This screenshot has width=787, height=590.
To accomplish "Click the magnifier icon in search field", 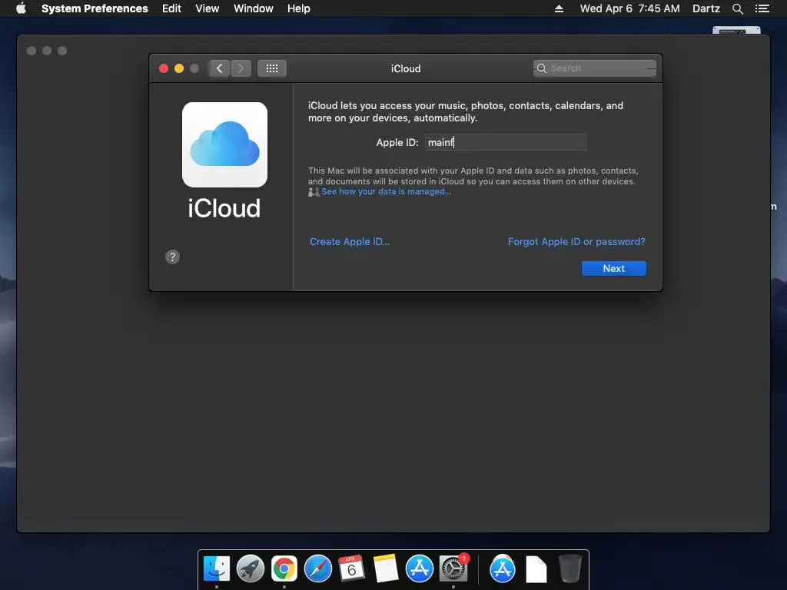I will [542, 68].
